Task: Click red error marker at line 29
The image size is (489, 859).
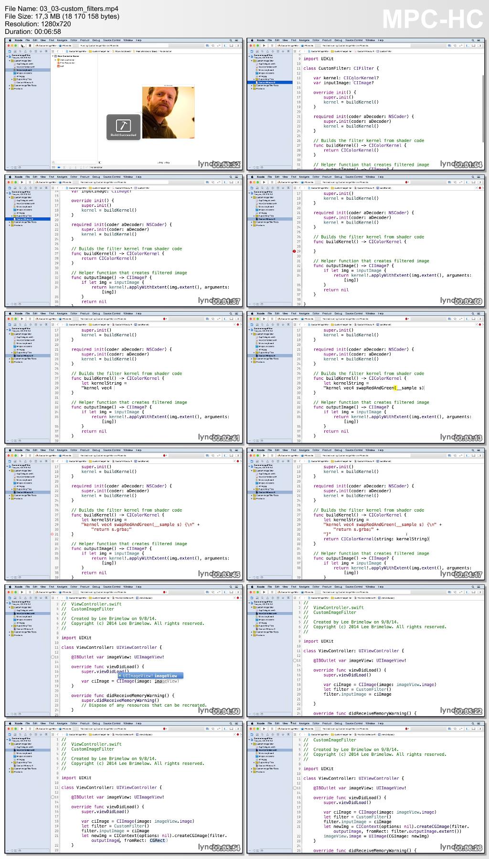Action: pyautogui.click(x=293, y=251)
